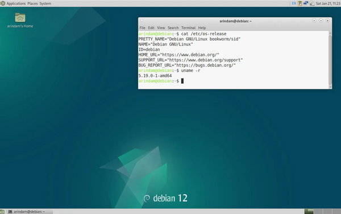Viewport: 341px width, 214px height.
Task: Click the HOME_URL line in terminal
Action: [x=178, y=55]
